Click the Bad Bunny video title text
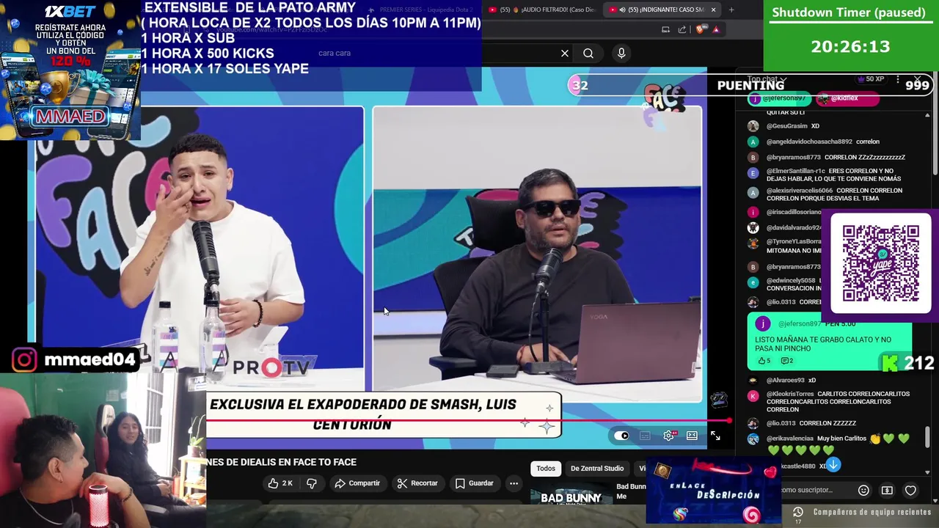The image size is (939, 528). tap(631, 491)
